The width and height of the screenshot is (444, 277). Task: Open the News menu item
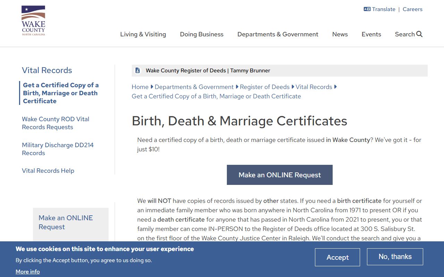[340, 34]
